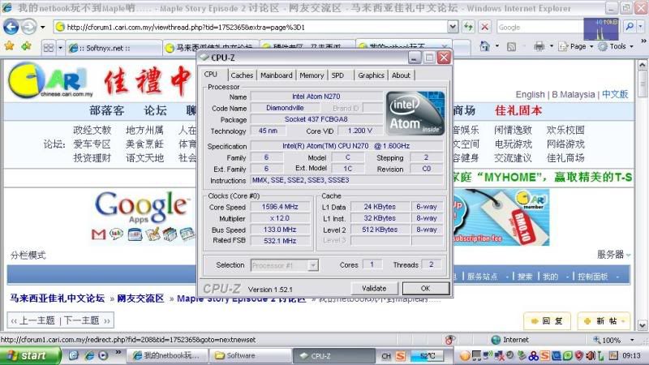
Task: Switch to the Mainboard tab
Action: (x=276, y=75)
